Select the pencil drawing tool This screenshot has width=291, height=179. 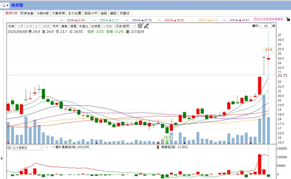(146, 26)
